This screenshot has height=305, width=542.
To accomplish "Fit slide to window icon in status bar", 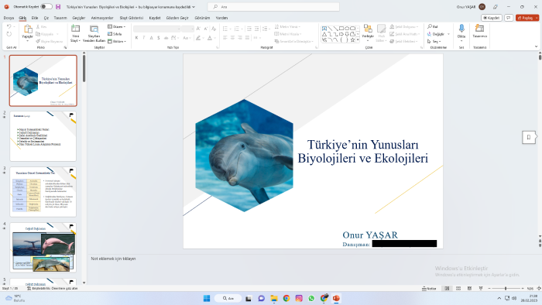I will click(x=539, y=288).
